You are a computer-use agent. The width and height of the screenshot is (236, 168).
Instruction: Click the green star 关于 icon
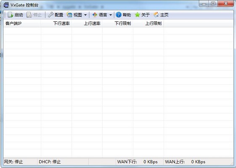point(137,15)
